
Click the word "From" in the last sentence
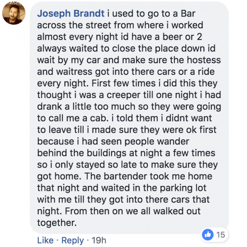tap(76, 211)
